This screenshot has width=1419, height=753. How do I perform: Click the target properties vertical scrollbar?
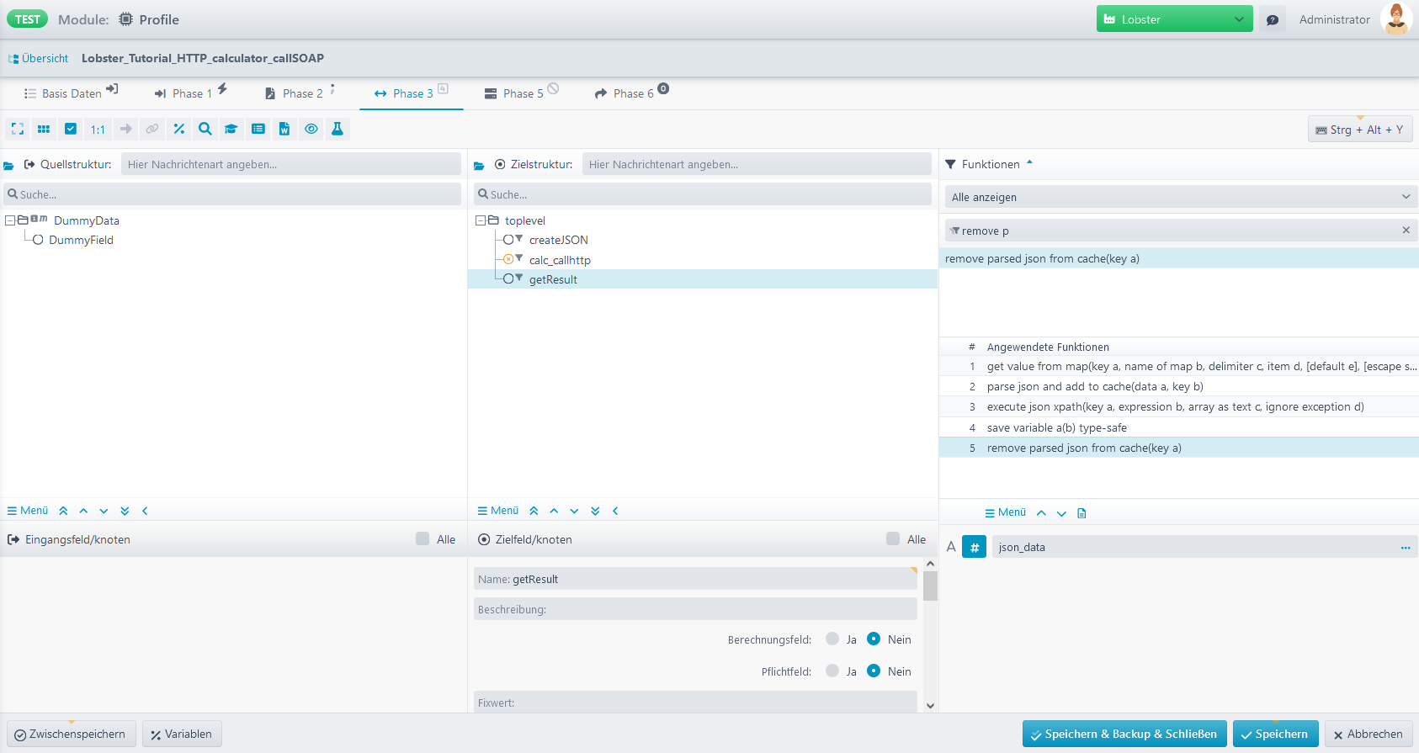click(x=930, y=586)
